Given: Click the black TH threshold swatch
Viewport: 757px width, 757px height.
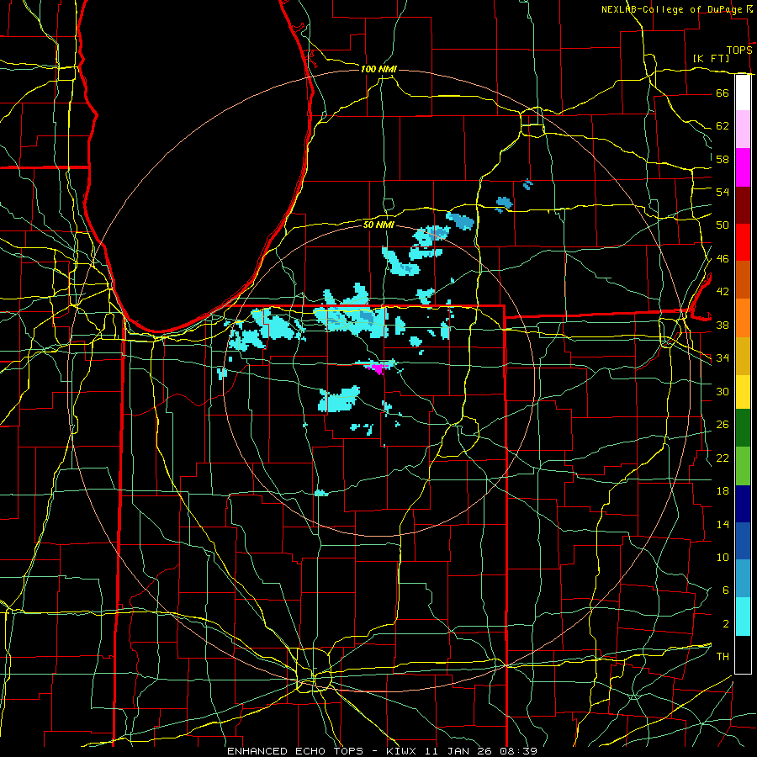Looking at the screenshot, I should pyautogui.click(x=743, y=654).
